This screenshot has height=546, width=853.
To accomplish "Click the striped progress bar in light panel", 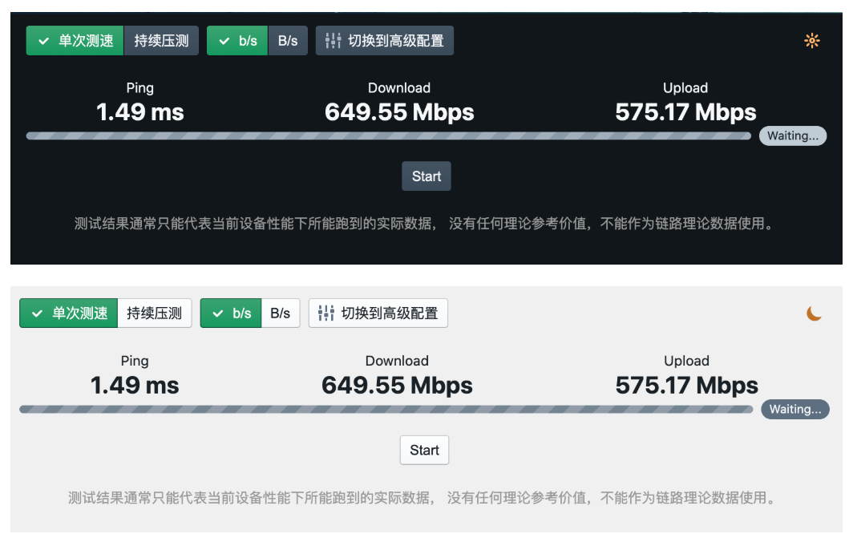I will coord(386,410).
